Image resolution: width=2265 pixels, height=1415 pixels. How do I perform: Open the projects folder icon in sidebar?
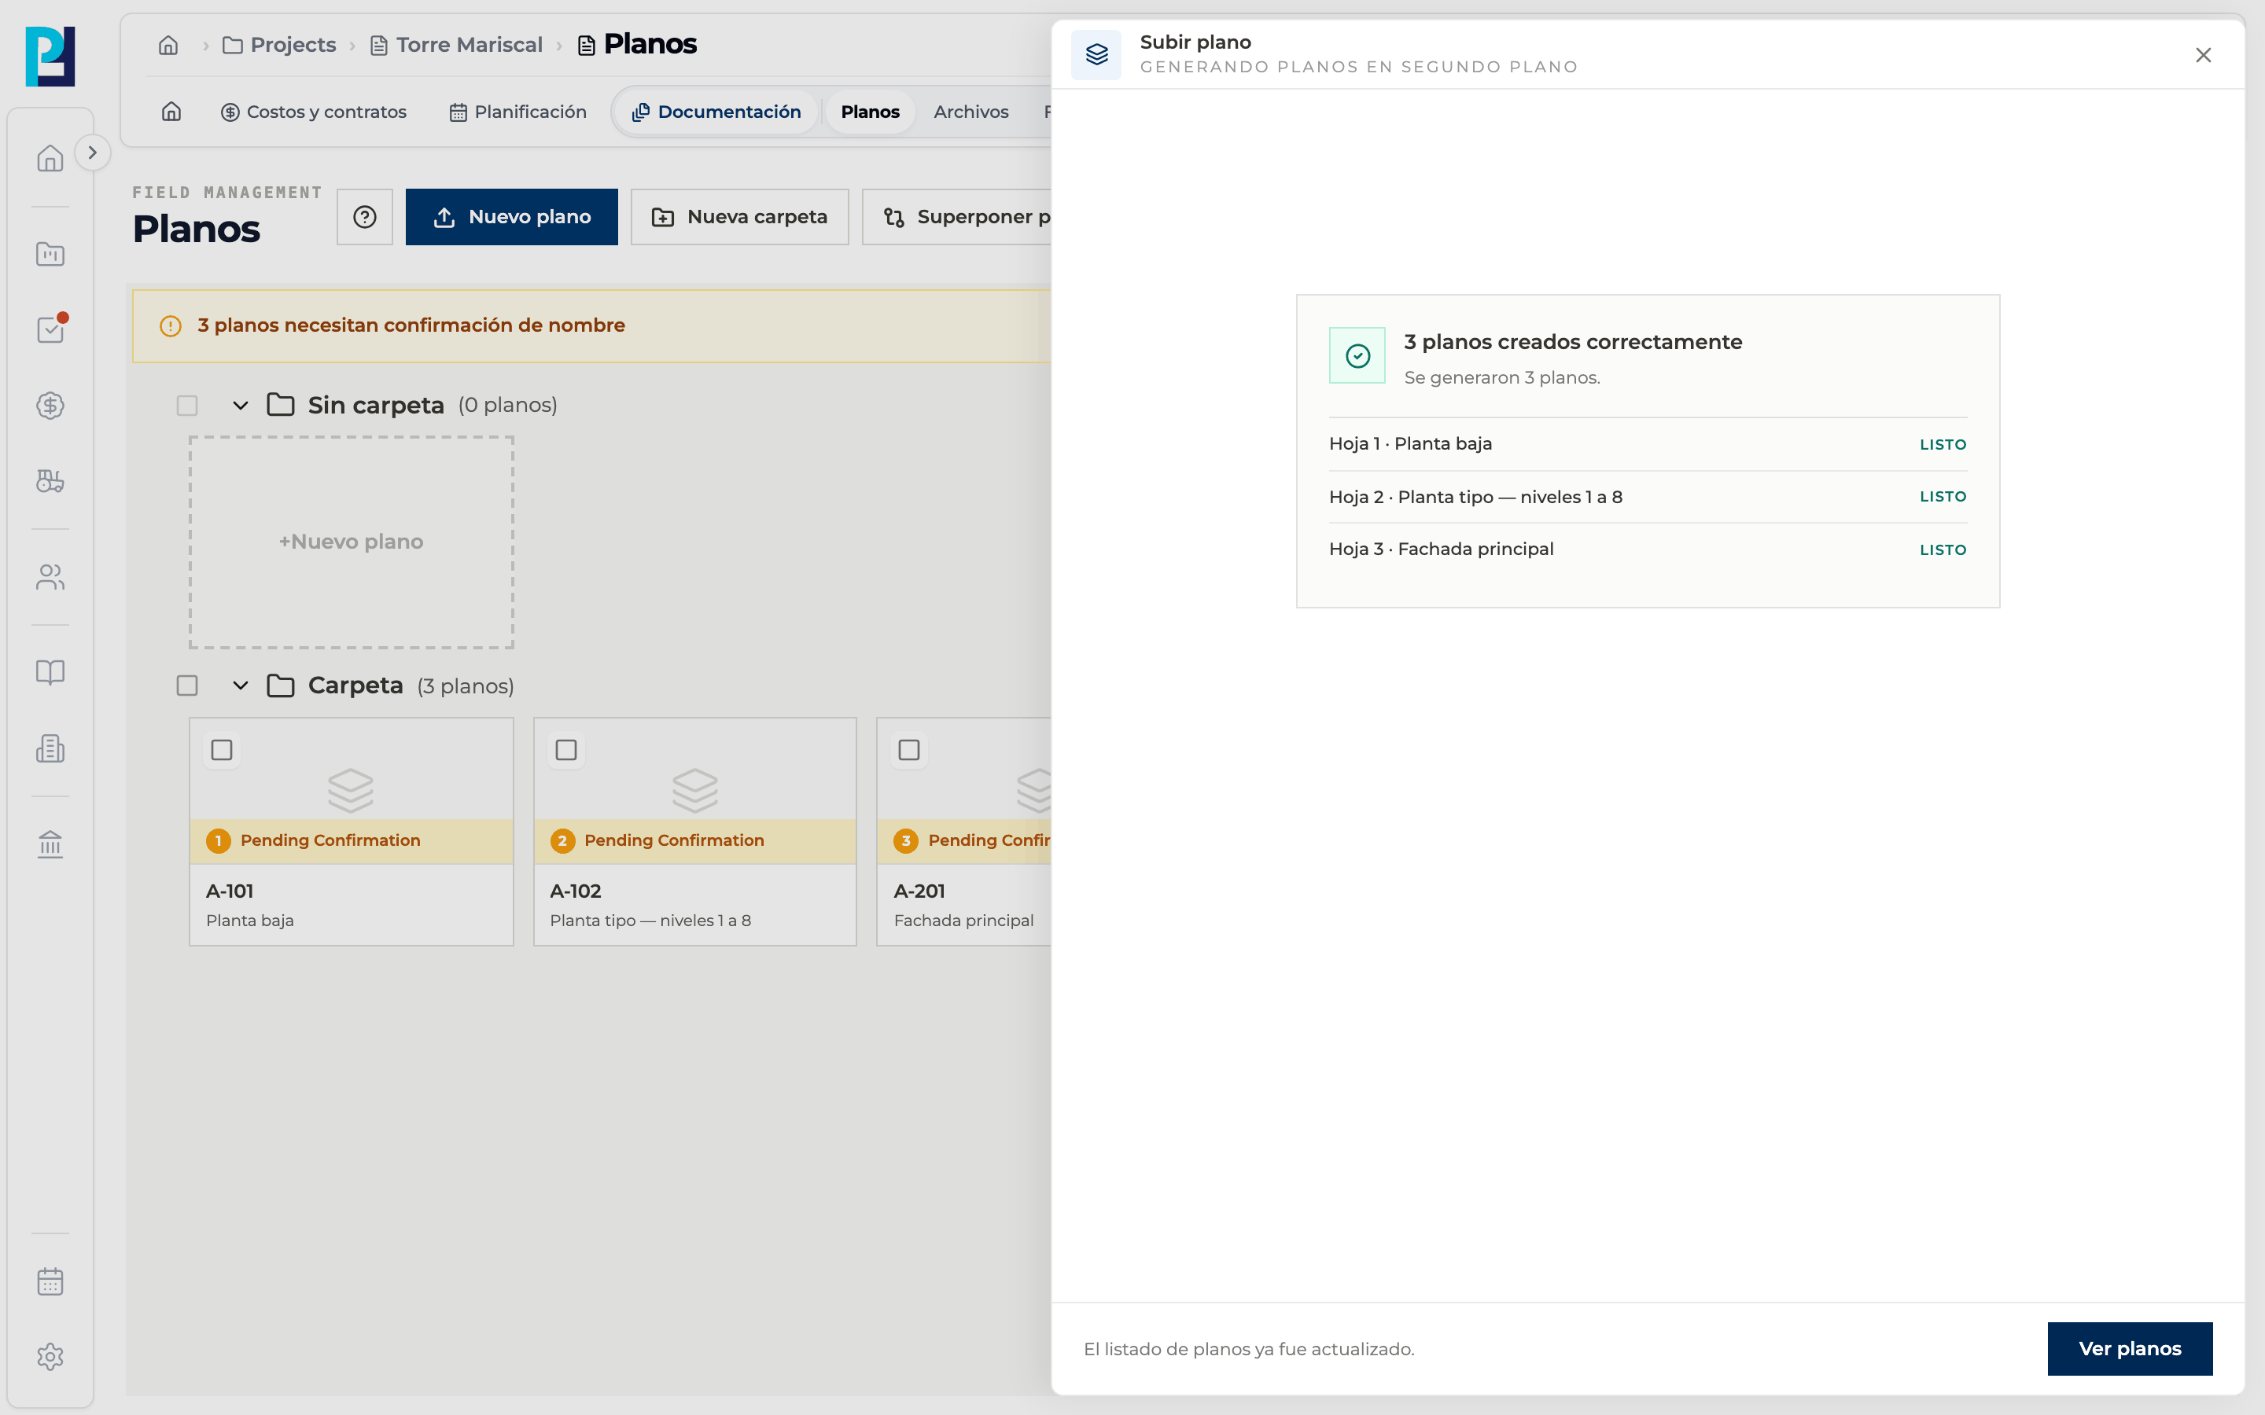(x=50, y=254)
